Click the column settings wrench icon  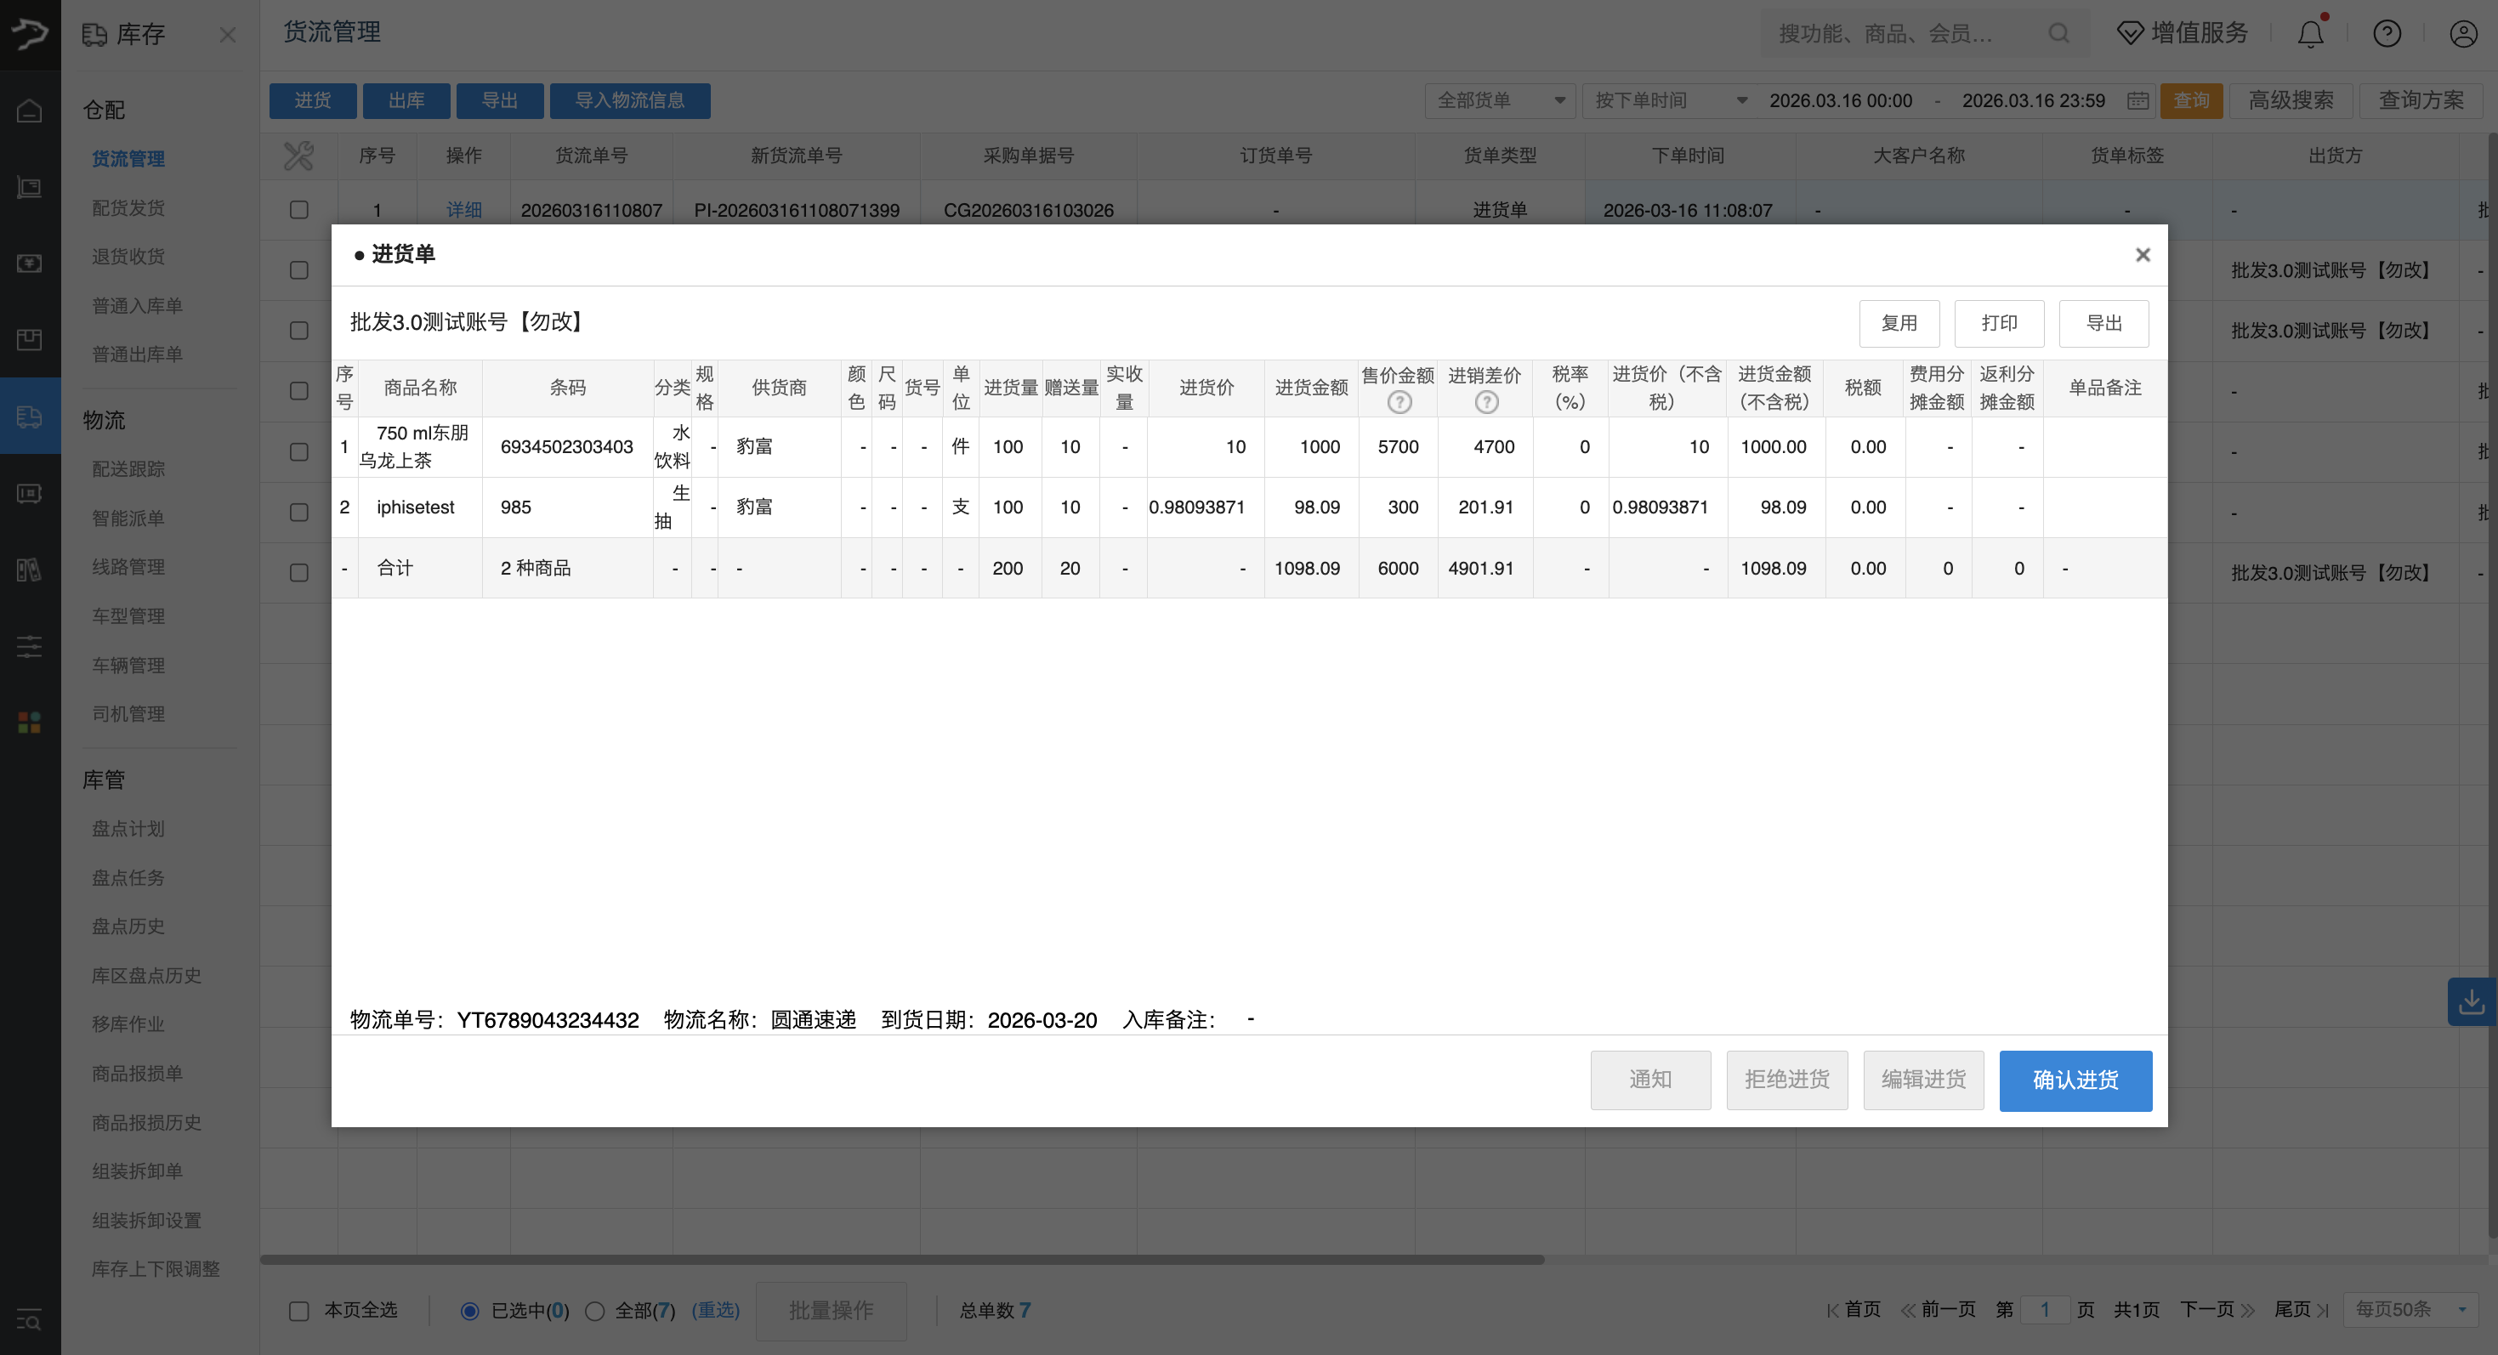pyautogui.click(x=298, y=156)
